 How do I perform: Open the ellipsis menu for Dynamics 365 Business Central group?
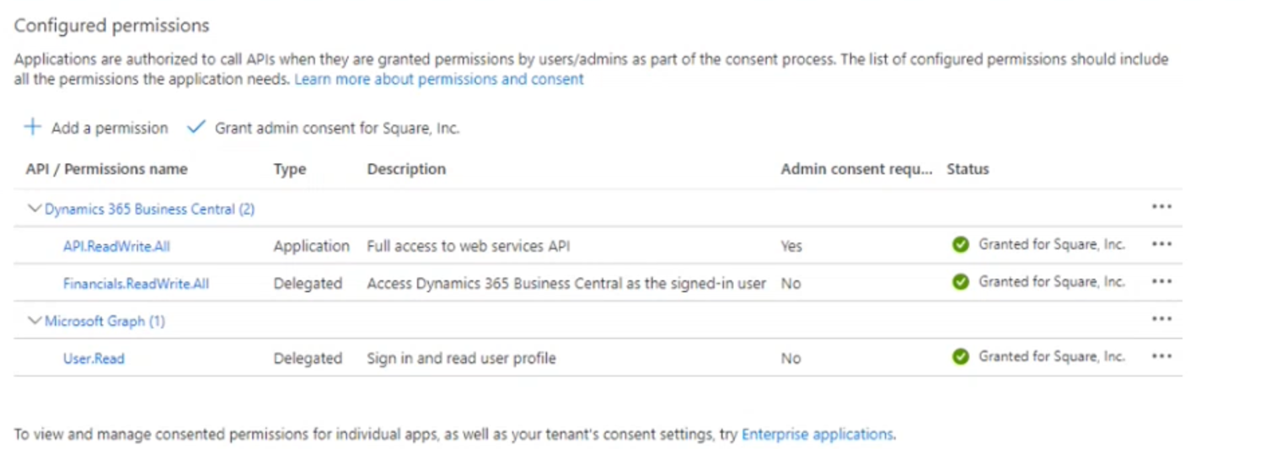(1161, 206)
